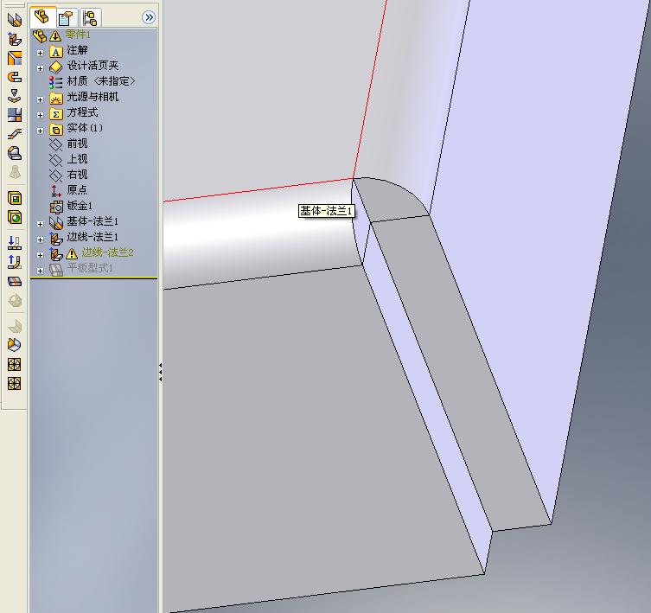The width and height of the screenshot is (651, 613).
Task: Select the 右视 plane
Action: click(77, 175)
